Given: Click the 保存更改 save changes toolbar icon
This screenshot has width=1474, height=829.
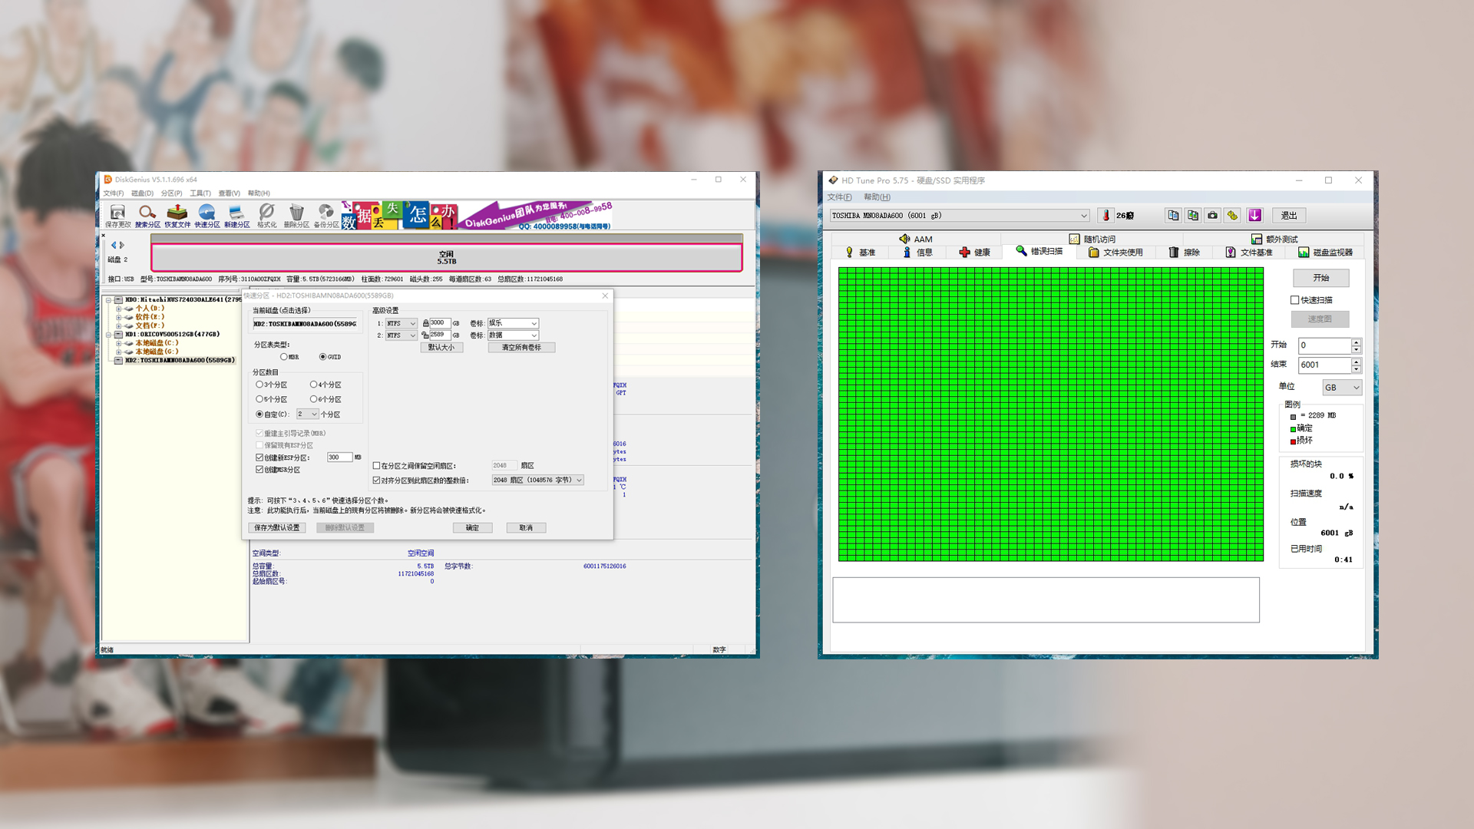Looking at the screenshot, I should [x=117, y=213].
